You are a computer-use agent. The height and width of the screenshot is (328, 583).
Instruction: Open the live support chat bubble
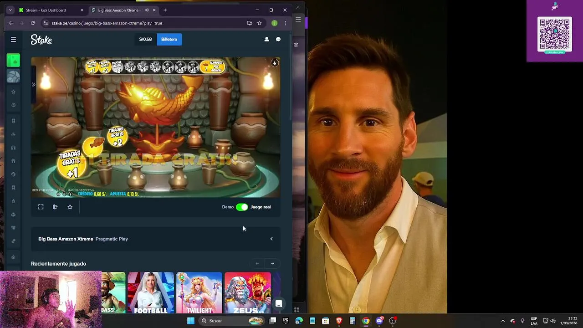(279, 304)
